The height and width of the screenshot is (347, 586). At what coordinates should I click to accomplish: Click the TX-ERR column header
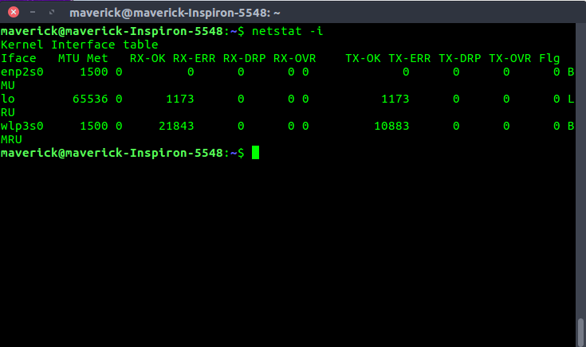[x=410, y=59]
